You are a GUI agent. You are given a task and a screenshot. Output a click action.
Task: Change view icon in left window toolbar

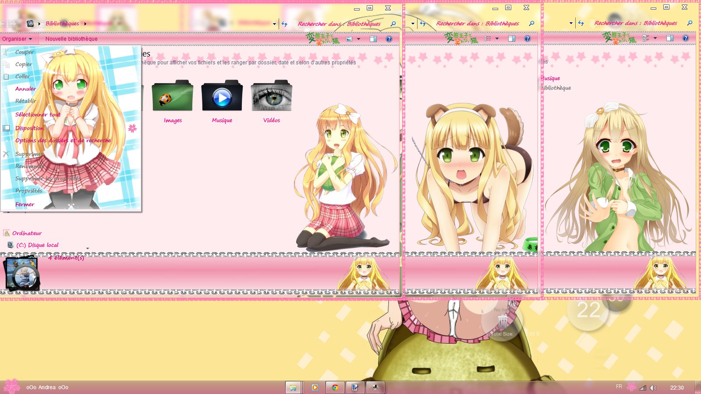pos(349,39)
